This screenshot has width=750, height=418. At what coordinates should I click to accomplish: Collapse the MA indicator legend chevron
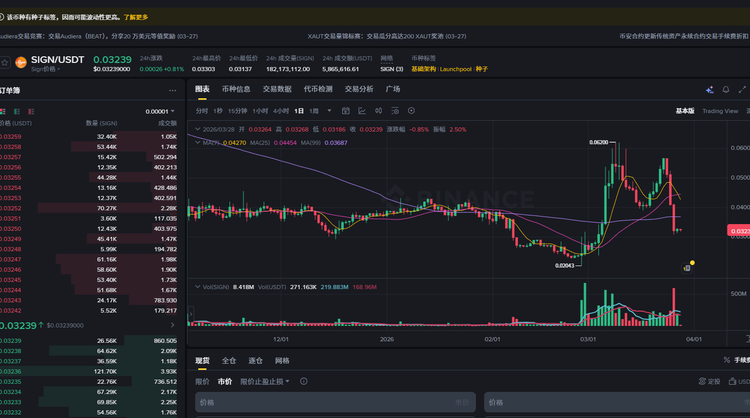tap(198, 143)
